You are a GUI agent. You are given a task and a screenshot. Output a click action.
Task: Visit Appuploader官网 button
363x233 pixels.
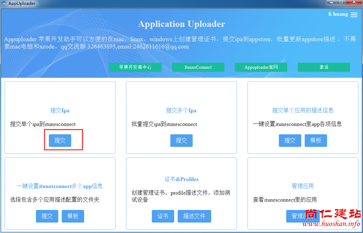pyautogui.click(x=261, y=67)
